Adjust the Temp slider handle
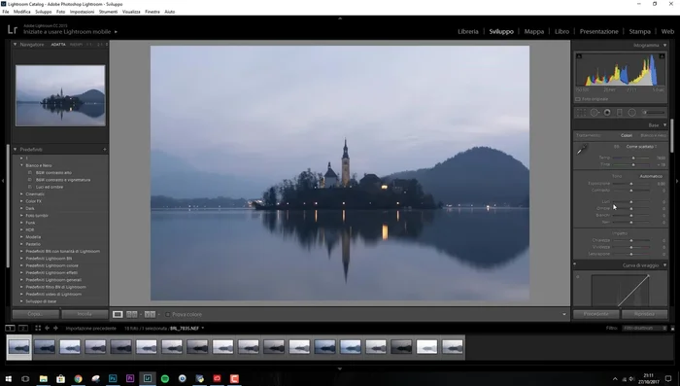680x386 pixels. tap(633, 158)
